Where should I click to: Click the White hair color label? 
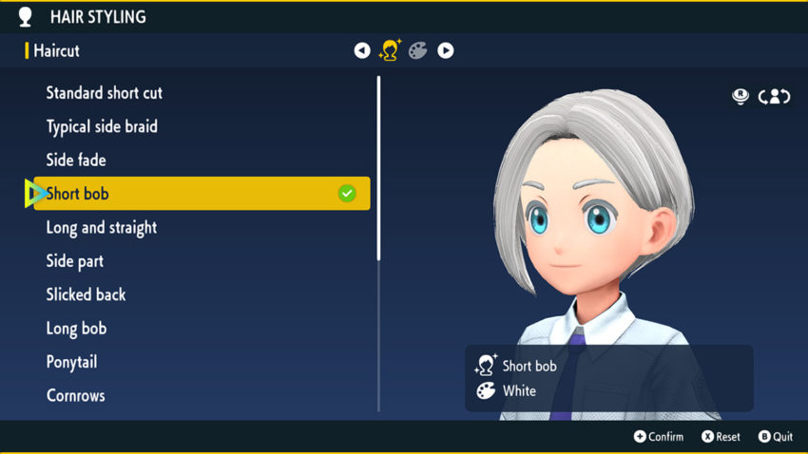pos(519,391)
